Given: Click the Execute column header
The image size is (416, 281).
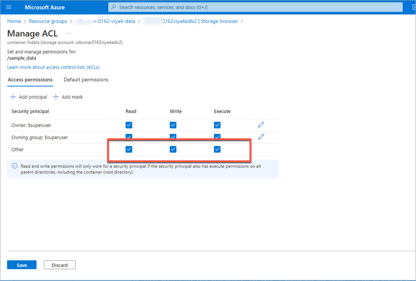Looking at the screenshot, I should [222, 112].
